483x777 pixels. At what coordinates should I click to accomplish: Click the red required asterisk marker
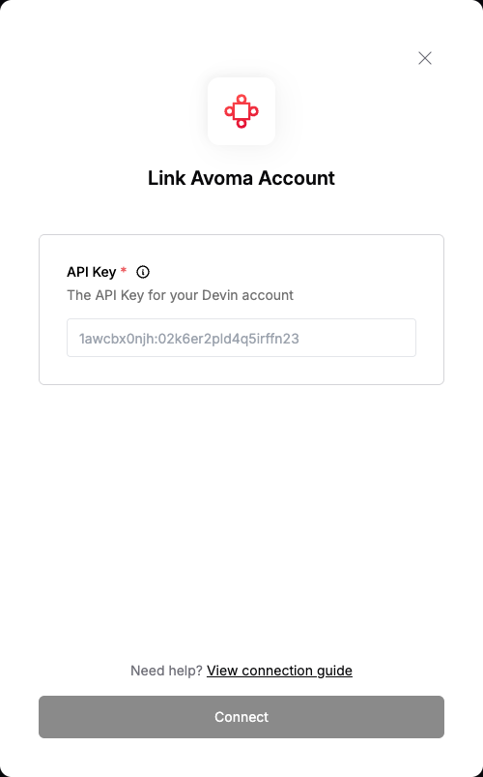[x=124, y=271]
